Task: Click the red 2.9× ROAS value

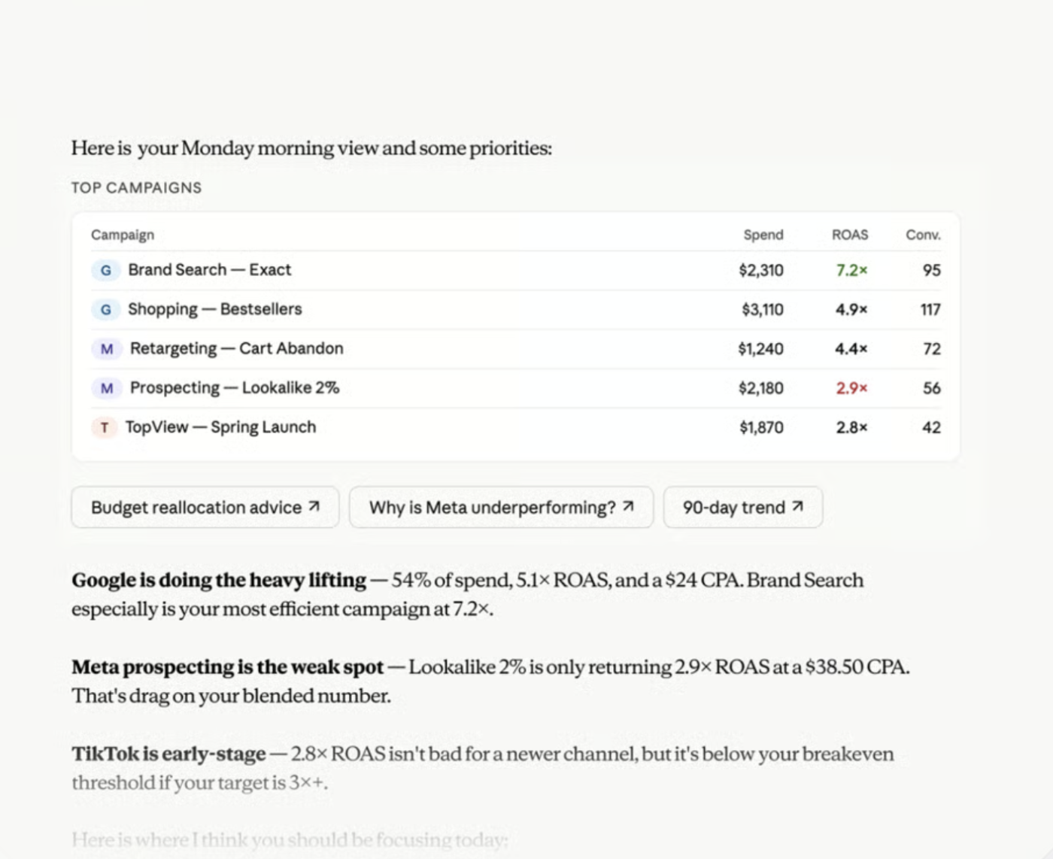Action: click(x=851, y=388)
